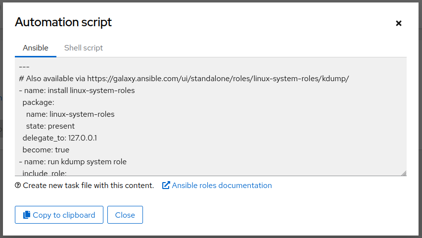Close the Automation script dialog with X
This screenshot has width=422, height=238.
pos(399,23)
